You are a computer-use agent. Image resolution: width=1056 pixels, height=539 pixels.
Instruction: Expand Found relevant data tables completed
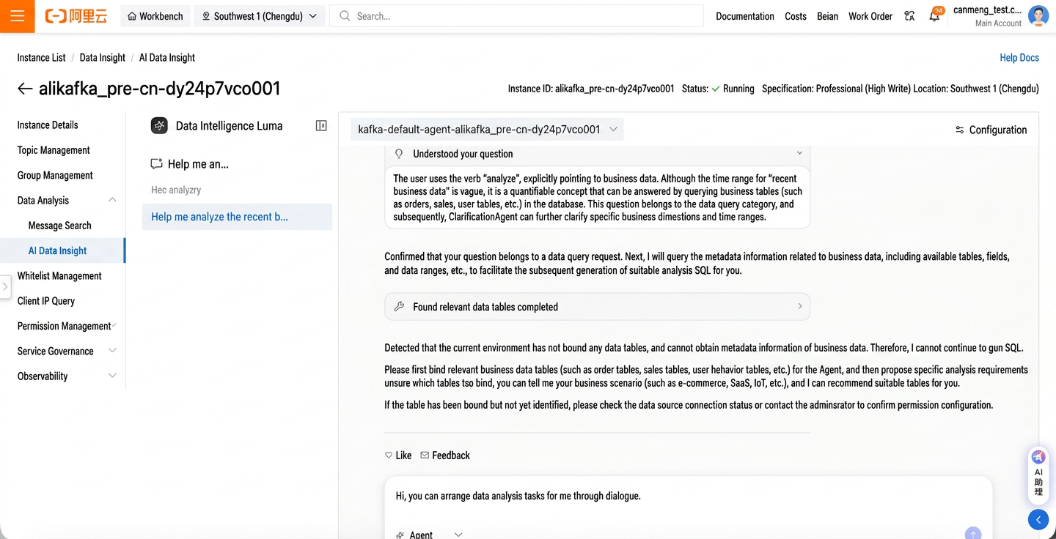(x=597, y=307)
